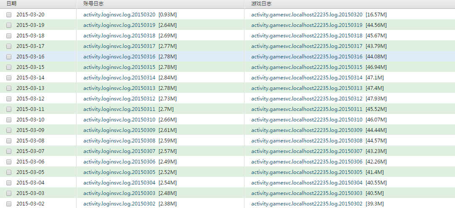Image resolution: width=455 pixels, height=208 pixels.
Task: Open the loginsvc log for 20150318
Action: [x=119, y=35]
